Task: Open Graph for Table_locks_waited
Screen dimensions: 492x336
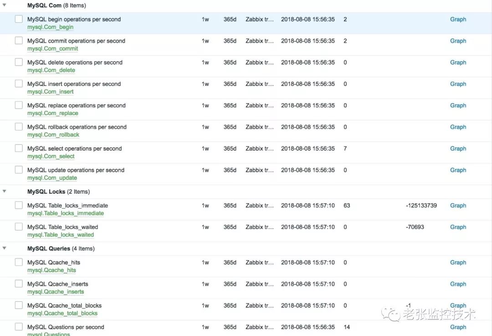Action: coord(458,227)
